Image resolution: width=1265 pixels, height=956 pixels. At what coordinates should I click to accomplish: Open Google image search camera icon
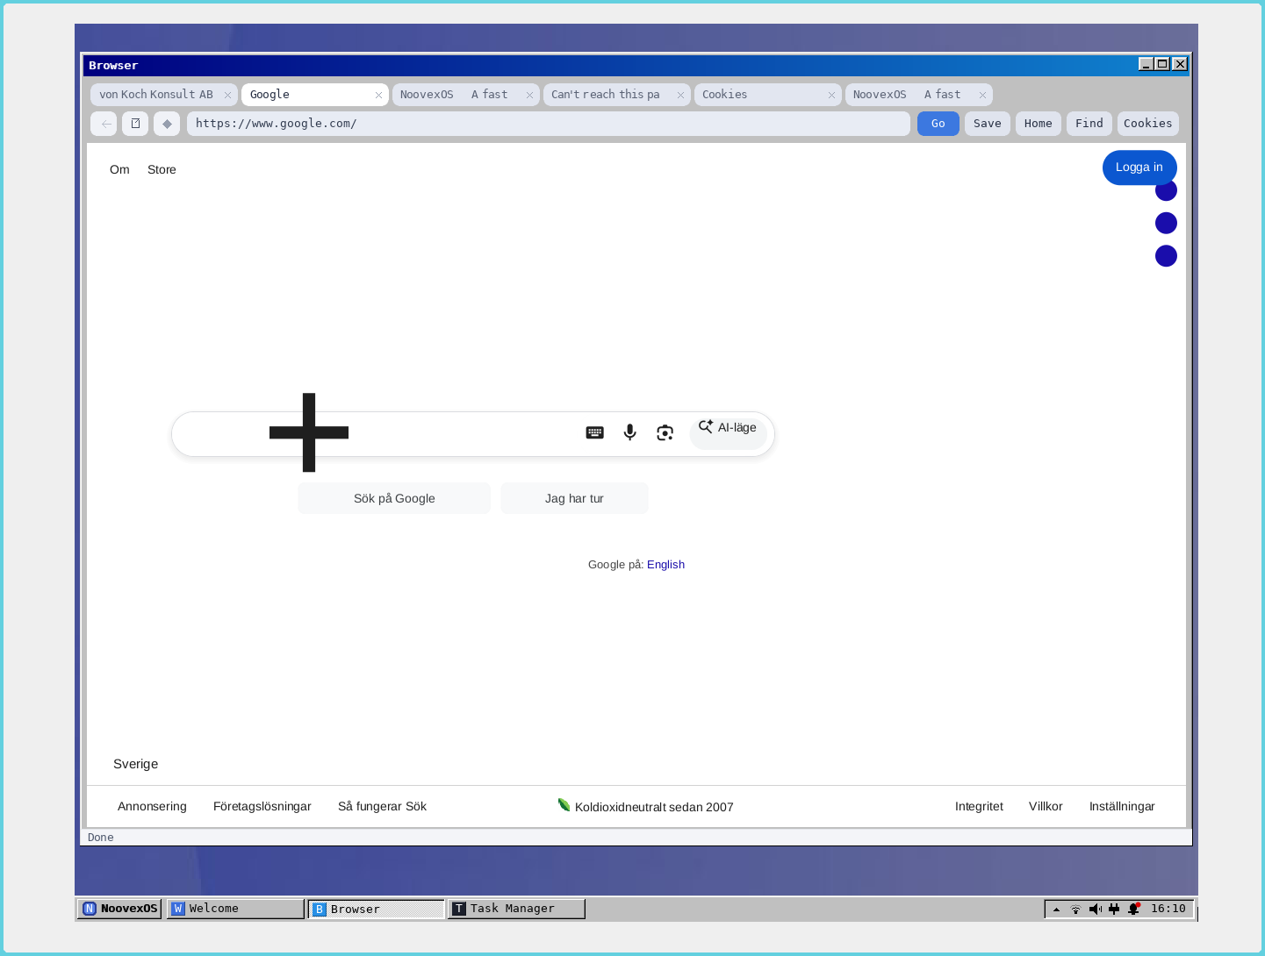[x=665, y=432]
